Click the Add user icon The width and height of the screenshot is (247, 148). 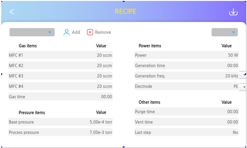click(67, 32)
